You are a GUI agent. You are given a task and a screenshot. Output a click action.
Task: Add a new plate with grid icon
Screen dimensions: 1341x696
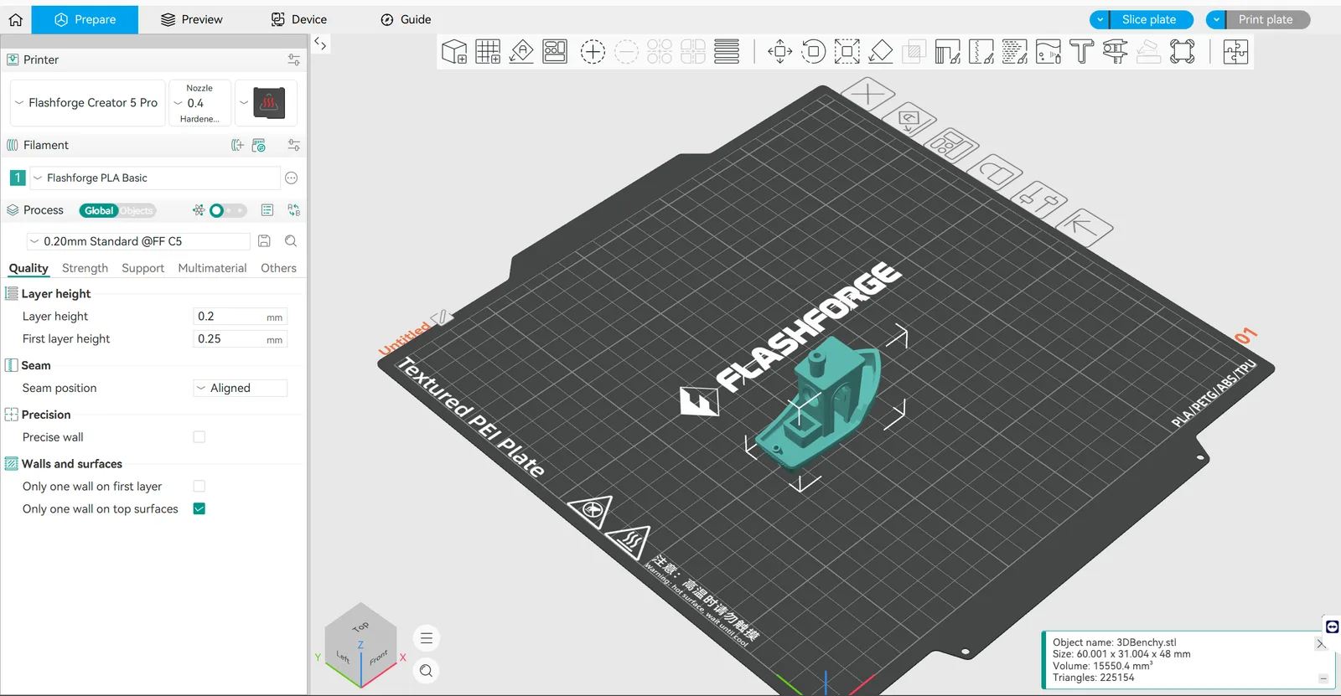[x=488, y=52]
